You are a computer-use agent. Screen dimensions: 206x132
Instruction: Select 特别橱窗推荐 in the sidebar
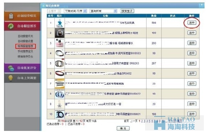pos(25,46)
